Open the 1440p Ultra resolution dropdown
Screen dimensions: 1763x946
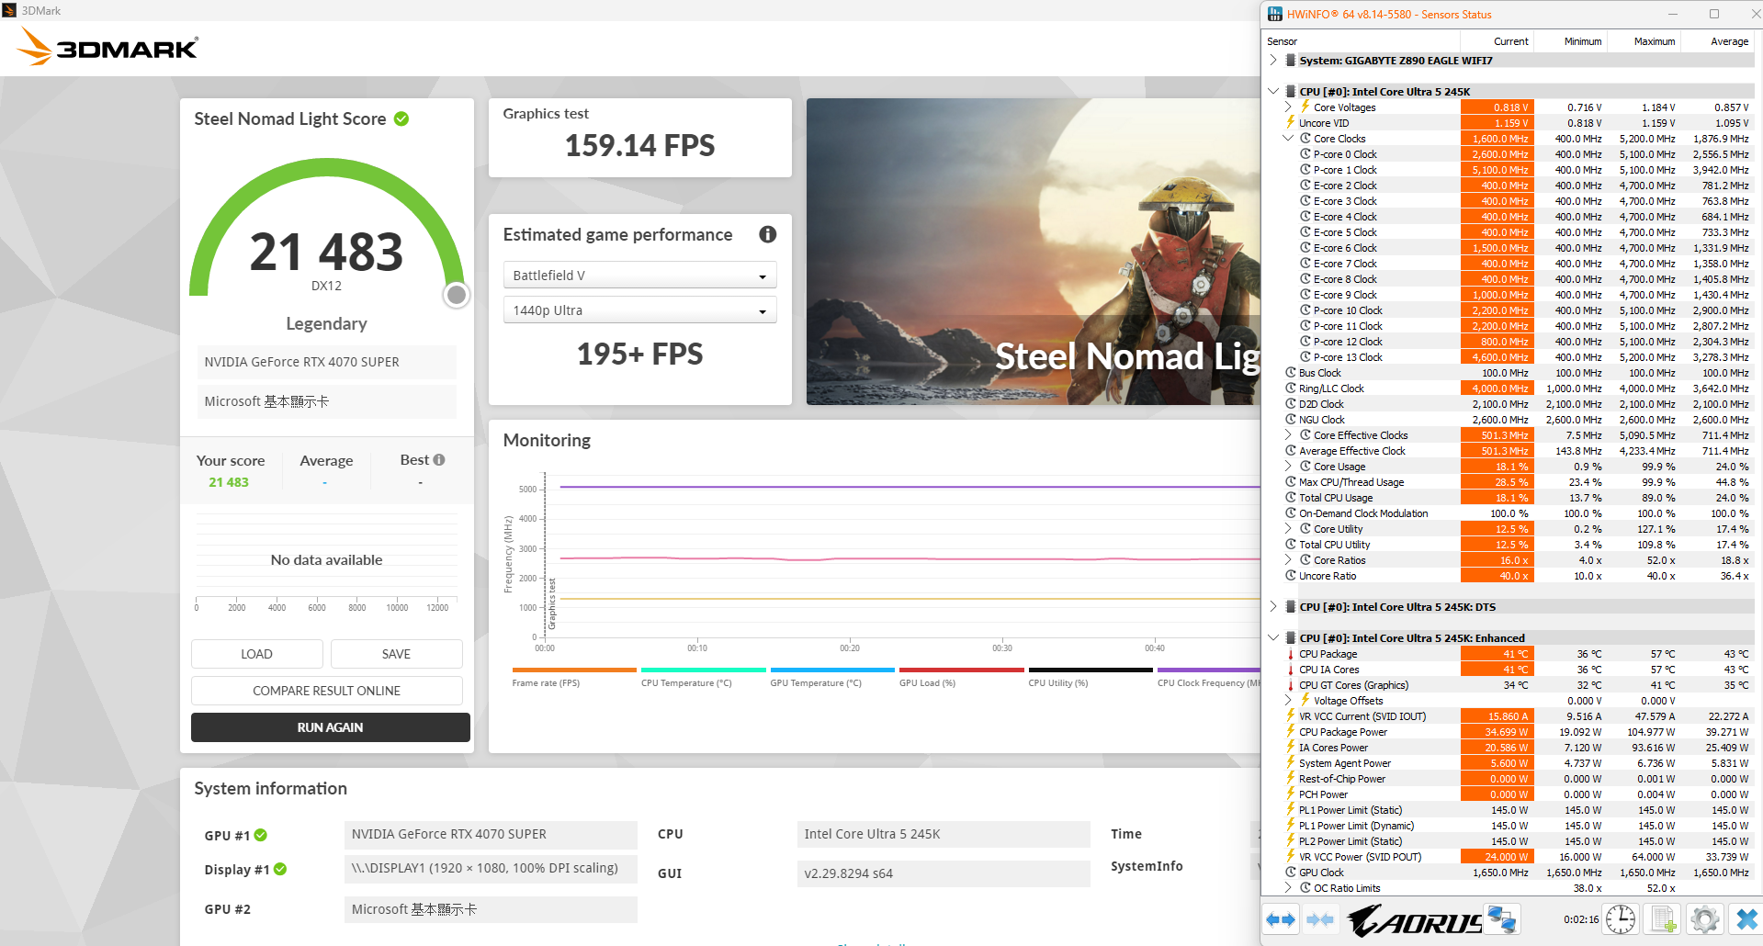639,310
